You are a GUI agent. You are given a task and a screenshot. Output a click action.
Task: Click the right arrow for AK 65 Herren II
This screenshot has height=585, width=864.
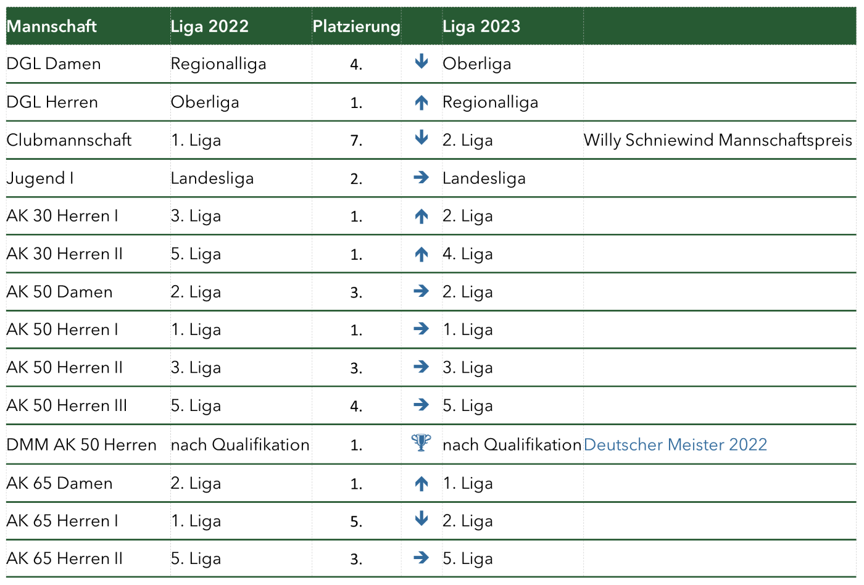(x=422, y=558)
